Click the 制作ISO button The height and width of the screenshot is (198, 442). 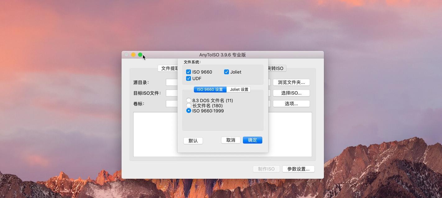266,169
